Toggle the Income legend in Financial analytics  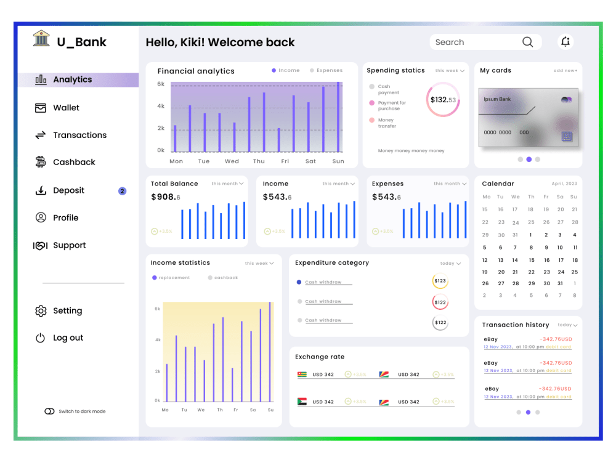click(x=285, y=70)
